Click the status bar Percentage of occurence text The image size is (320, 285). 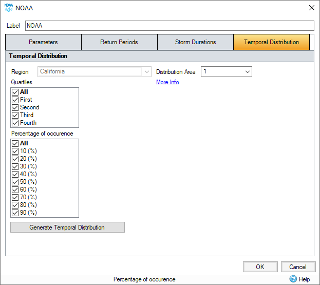tap(144, 279)
